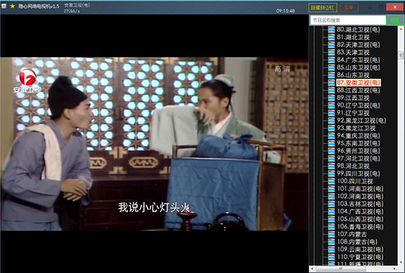Click the channel icon beside 80.湖北卫视(电)
This screenshot has width=405, height=273.
331,29
